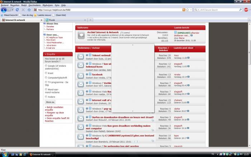Open the Archief Internet & Netwerk subforum icon
The width and height of the screenshot is (251, 157).
coord(81,35)
